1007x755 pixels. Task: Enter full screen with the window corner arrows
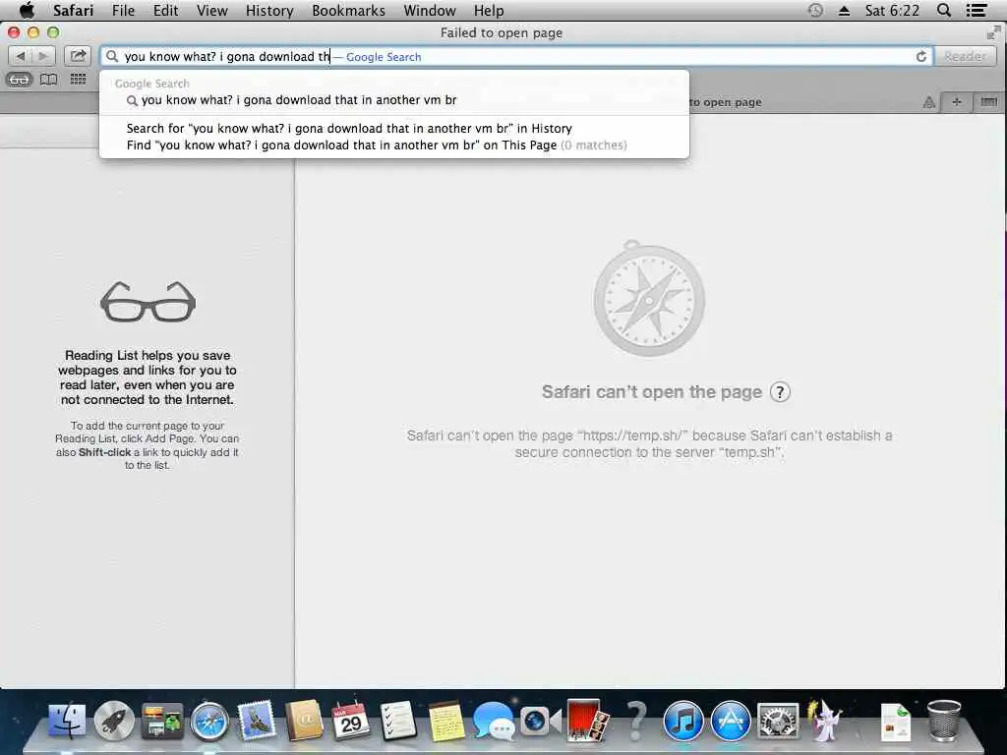(x=993, y=32)
